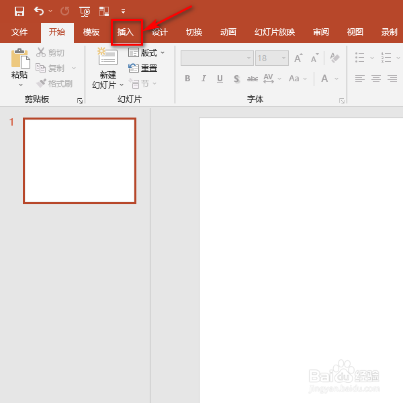Align text right
Viewport: 403px width, 403px height.
point(392,79)
